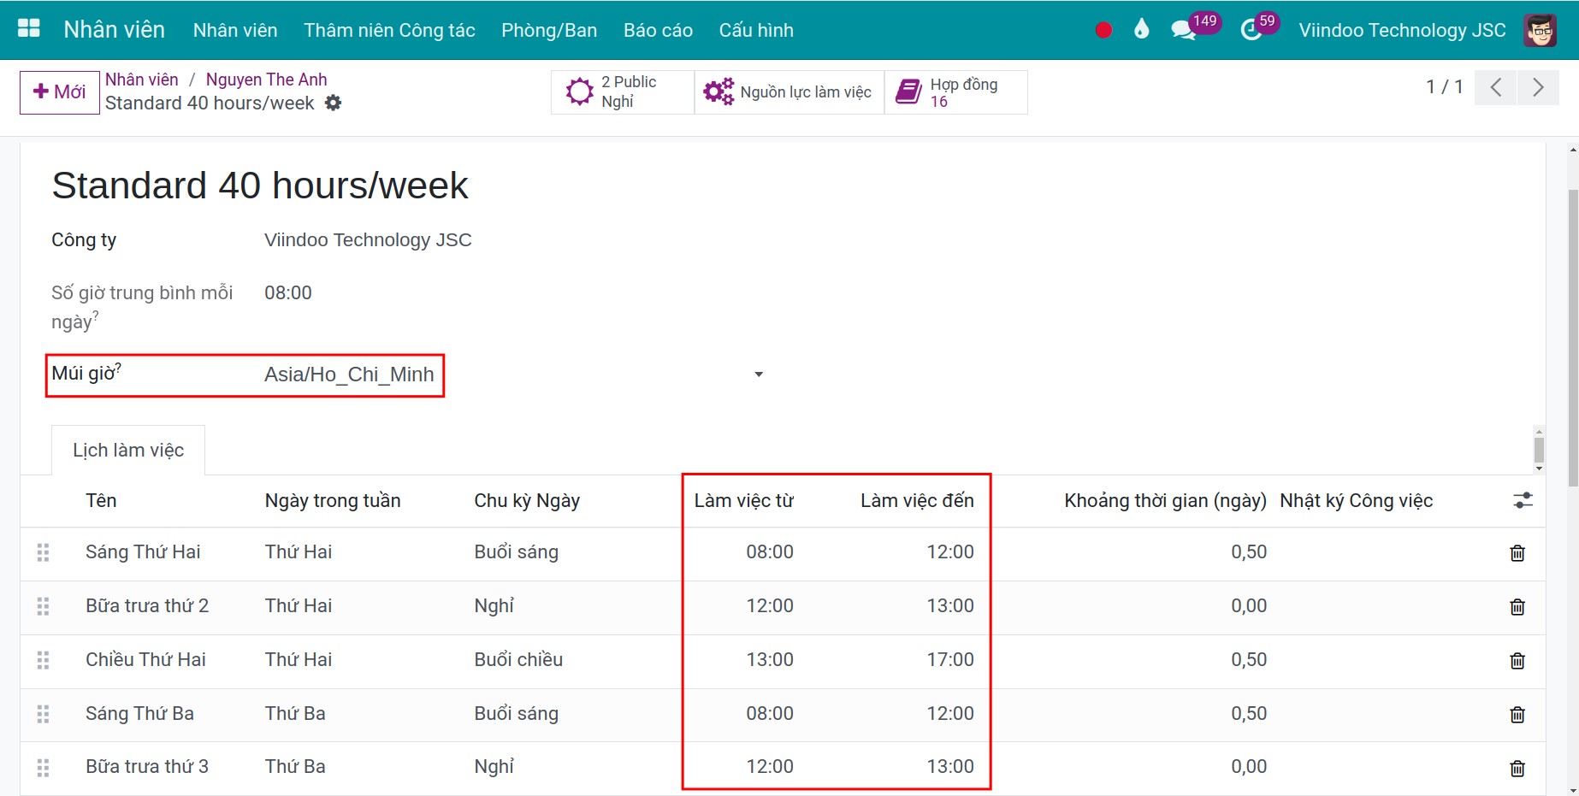Expand the Múi giờ timezone dropdown arrow
The height and width of the screenshot is (796, 1579).
(x=759, y=374)
